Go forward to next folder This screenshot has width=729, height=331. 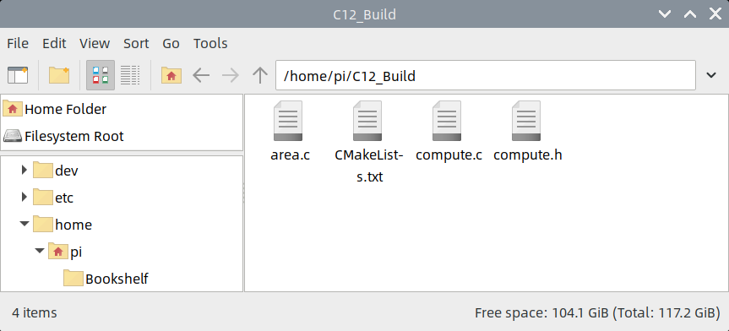click(231, 75)
